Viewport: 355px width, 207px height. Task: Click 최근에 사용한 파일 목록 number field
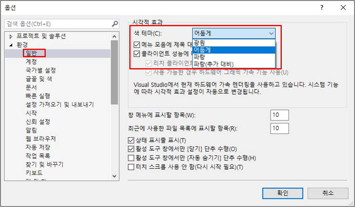280,128
